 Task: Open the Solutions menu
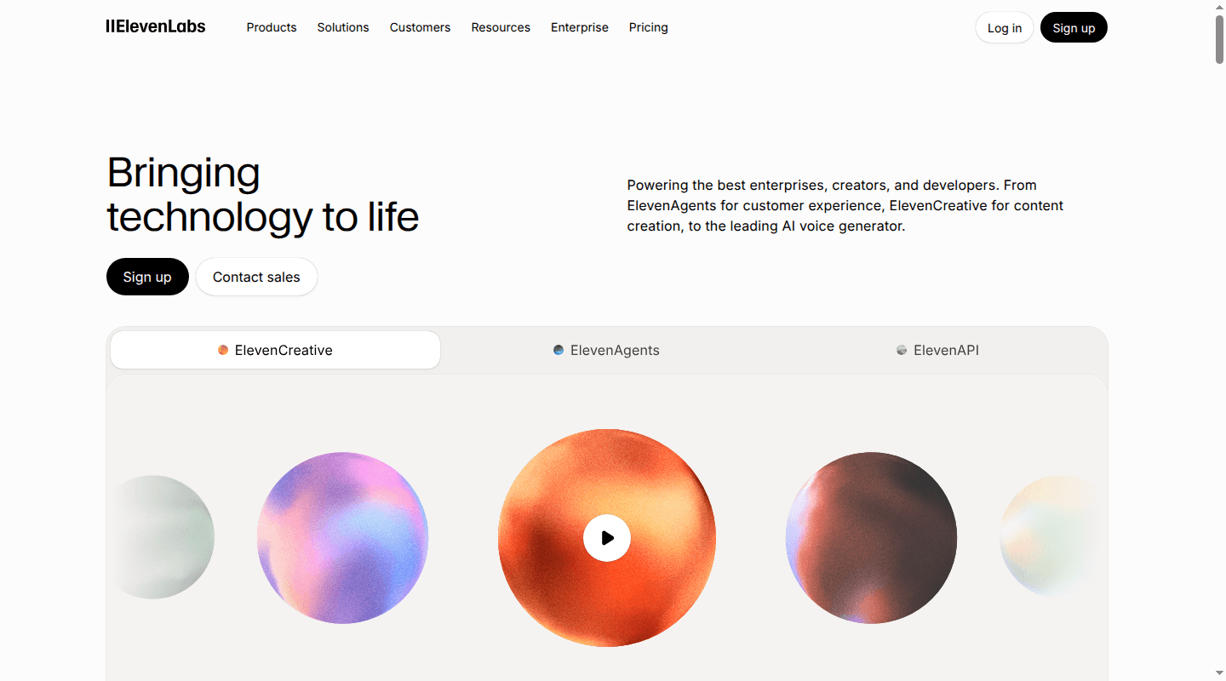click(343, 27)
